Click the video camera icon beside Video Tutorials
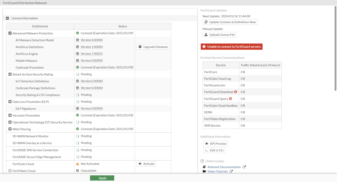This screenshot has width=337, height=182. click(x=204, y=171)
